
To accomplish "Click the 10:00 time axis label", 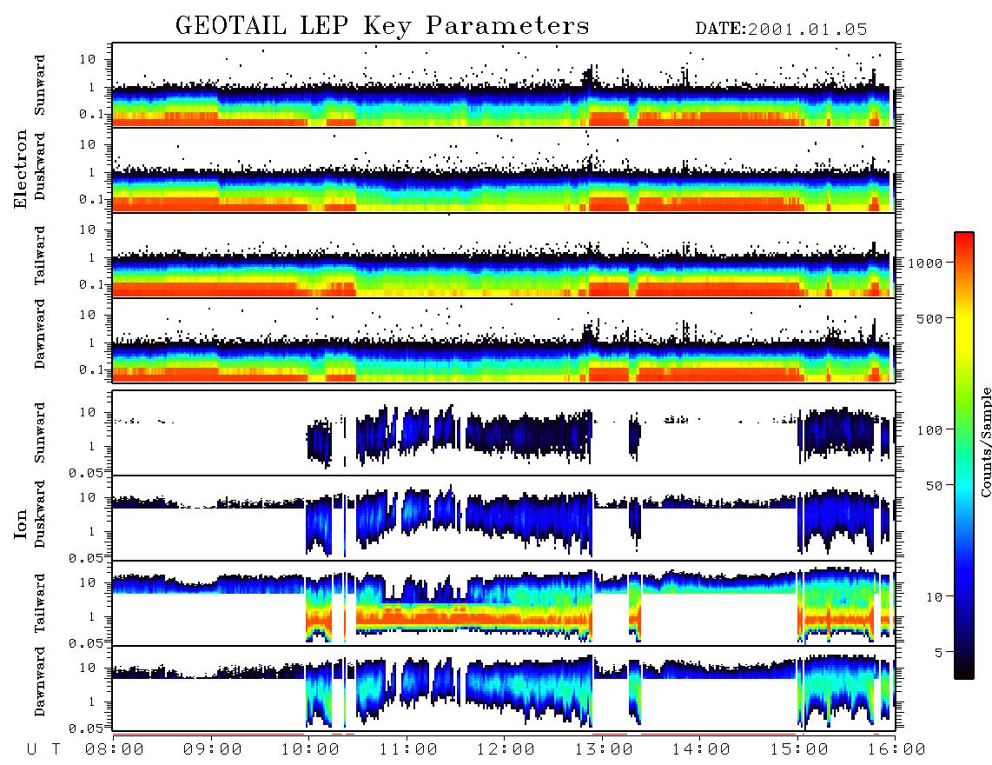I will 310,750.
